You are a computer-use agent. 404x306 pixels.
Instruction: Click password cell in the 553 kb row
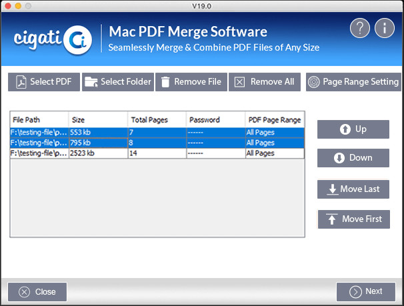point(215,133)
